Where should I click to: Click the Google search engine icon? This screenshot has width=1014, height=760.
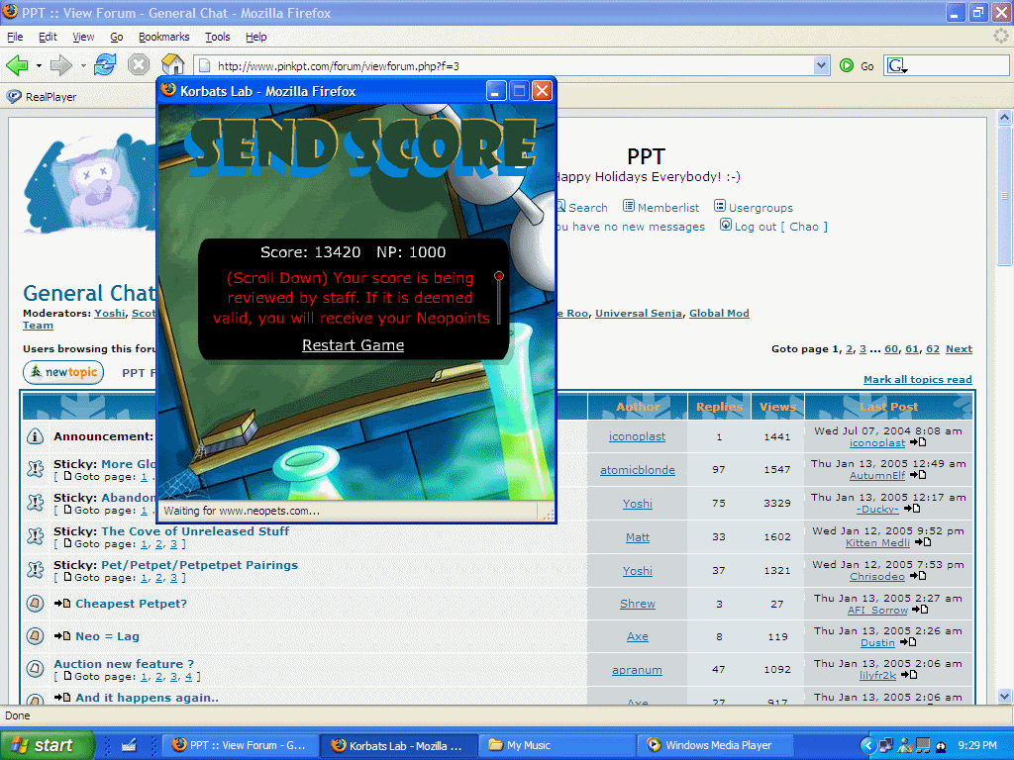coord(896,65)
